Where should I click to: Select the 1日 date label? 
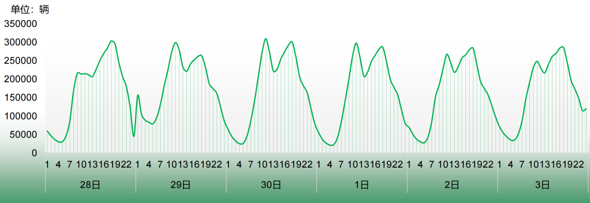(x=362, y=184)
